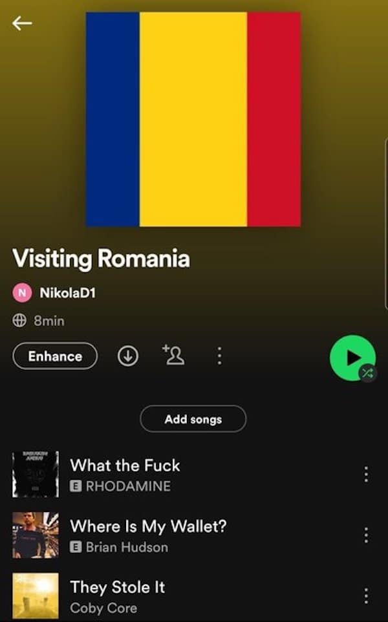This screenshot has width=388, height=622.
Task: Invite collaborators with add-user icon
Action: click(x=173, y=354)
